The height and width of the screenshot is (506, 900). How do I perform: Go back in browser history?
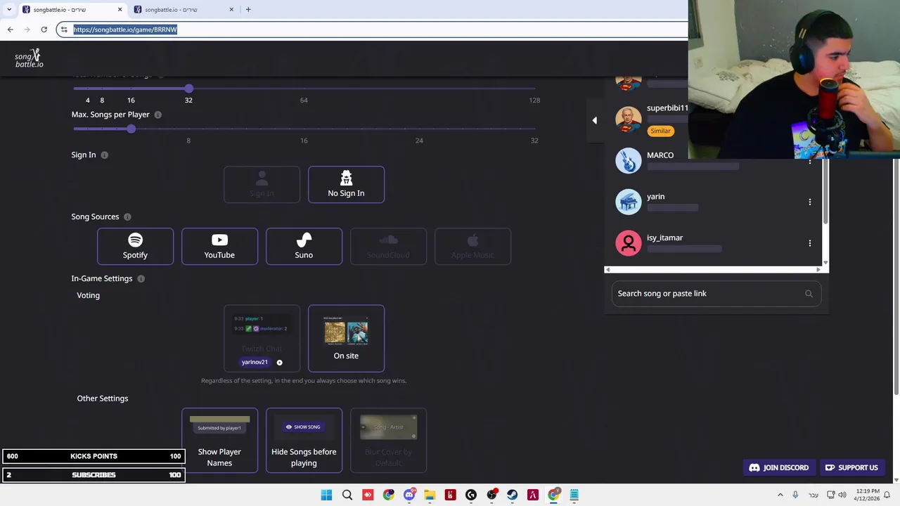pos(10,30)
